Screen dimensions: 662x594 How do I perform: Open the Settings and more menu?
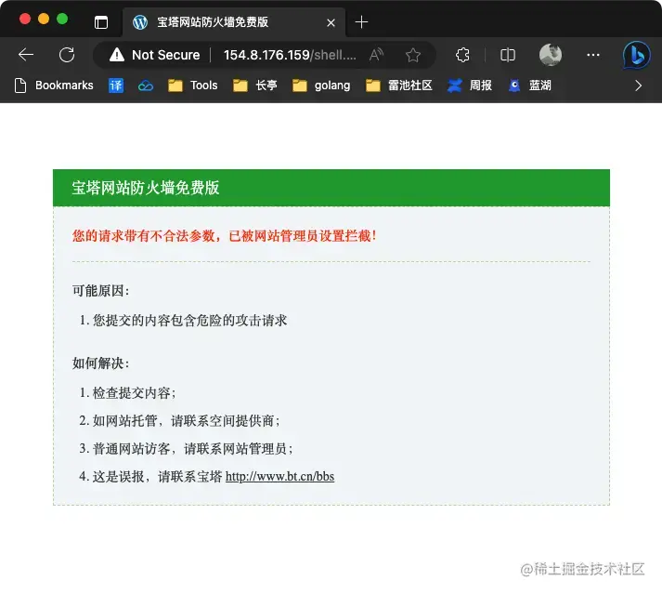[x=593, y=55]
